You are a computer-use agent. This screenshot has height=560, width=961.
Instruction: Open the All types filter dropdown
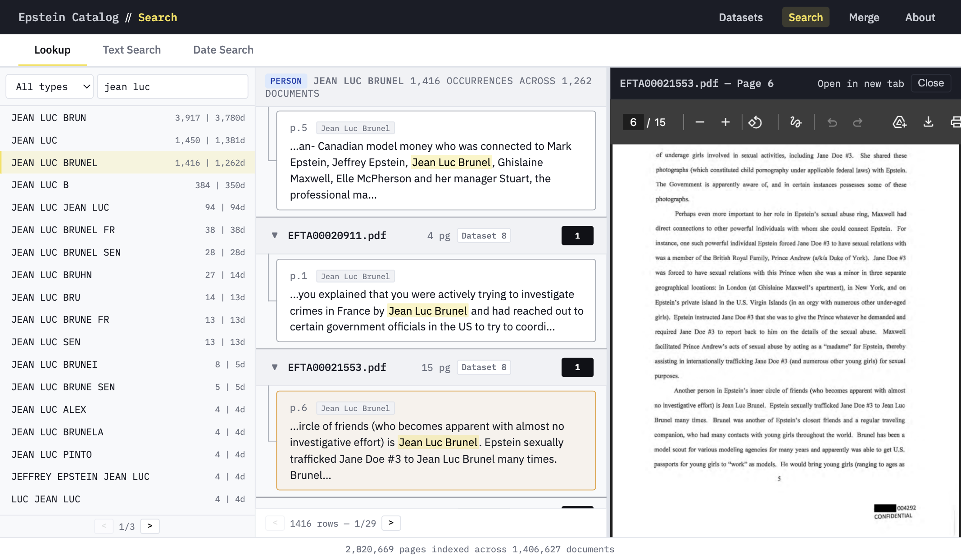coord(50,86)
